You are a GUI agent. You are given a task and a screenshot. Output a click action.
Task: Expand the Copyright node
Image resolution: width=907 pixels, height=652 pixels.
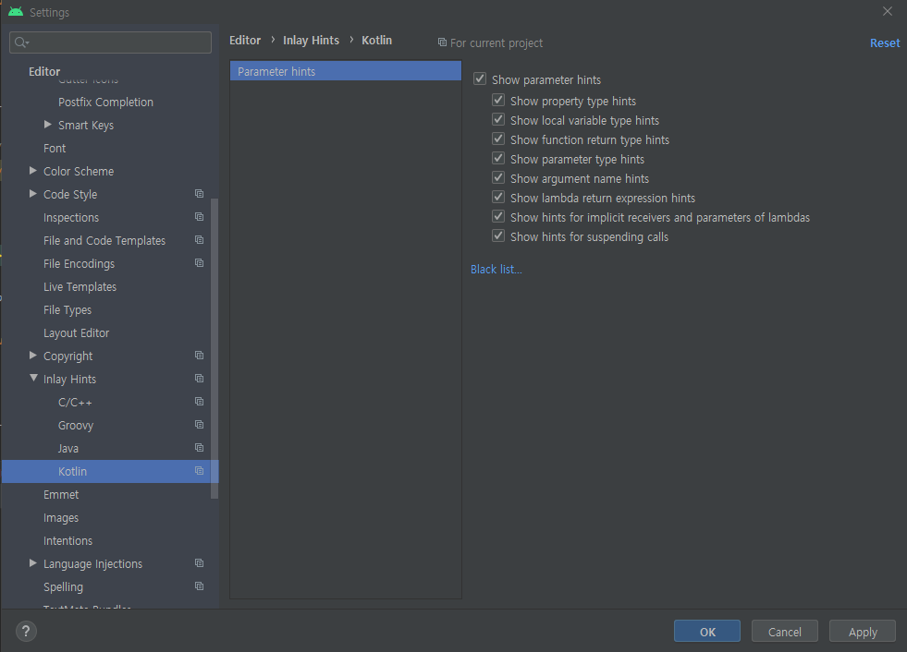click(x=33, y=356)
